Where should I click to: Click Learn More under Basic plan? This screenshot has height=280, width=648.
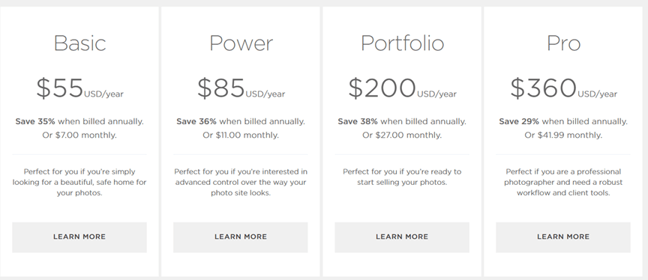tap(79, 237)
